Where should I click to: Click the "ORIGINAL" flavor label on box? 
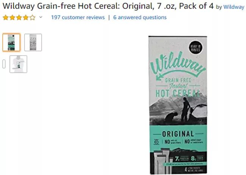pyautogui.click(x=178, y=134)
